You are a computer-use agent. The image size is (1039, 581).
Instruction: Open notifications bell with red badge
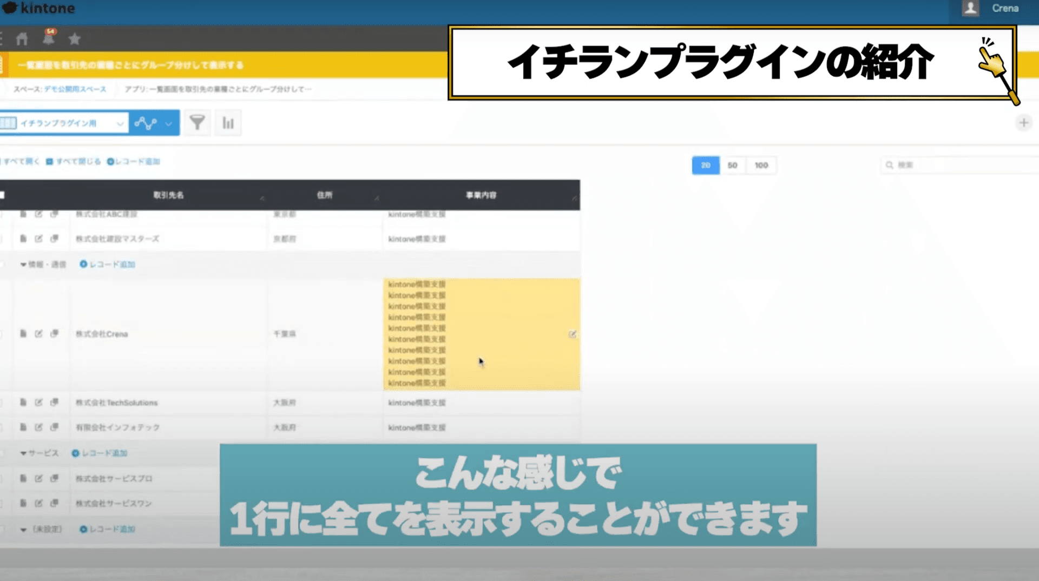(x=49, y=37)
